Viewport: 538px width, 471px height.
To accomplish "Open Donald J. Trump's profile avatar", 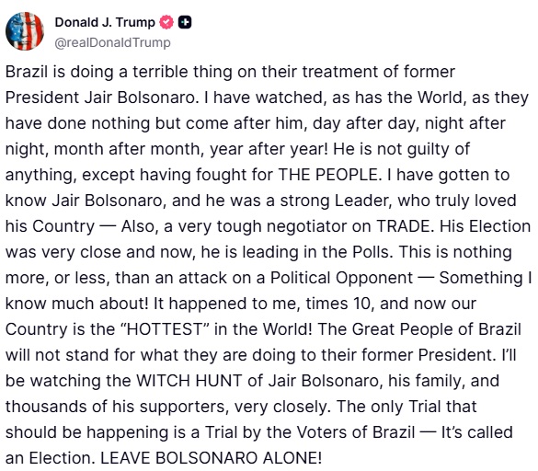I will point(25,31).
